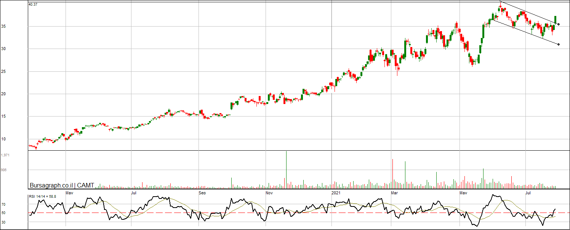Click the RSI 70 level label
This screenshot has width=570, height=230.
pyautogui.click(x=3, y=204)
